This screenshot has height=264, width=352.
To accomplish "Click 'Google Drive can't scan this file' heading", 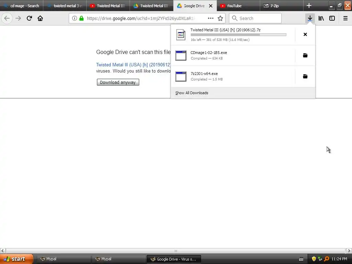I will click(133, 52).
